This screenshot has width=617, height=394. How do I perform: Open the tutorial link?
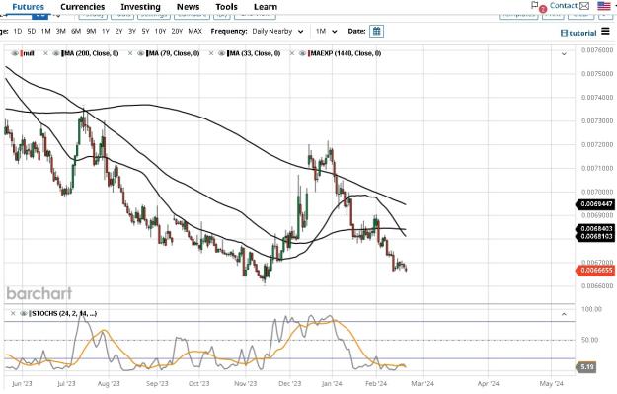click(x=578, y=33)
